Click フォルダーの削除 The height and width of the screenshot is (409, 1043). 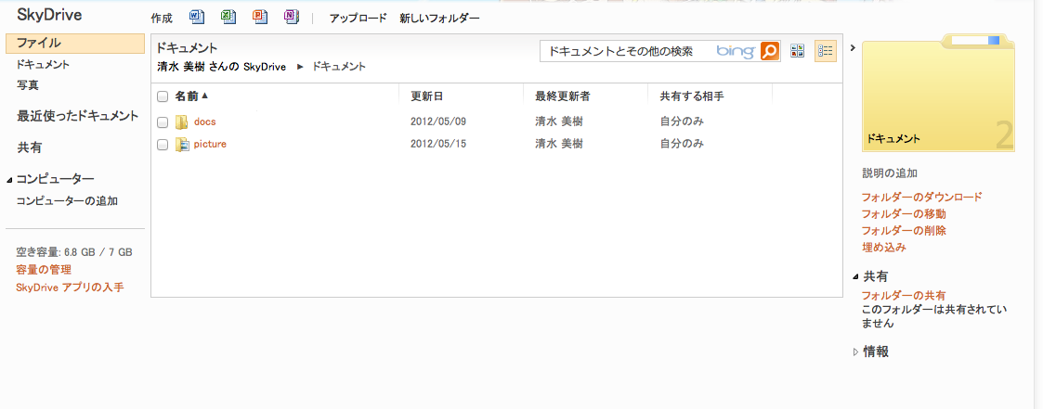[904, 230]
